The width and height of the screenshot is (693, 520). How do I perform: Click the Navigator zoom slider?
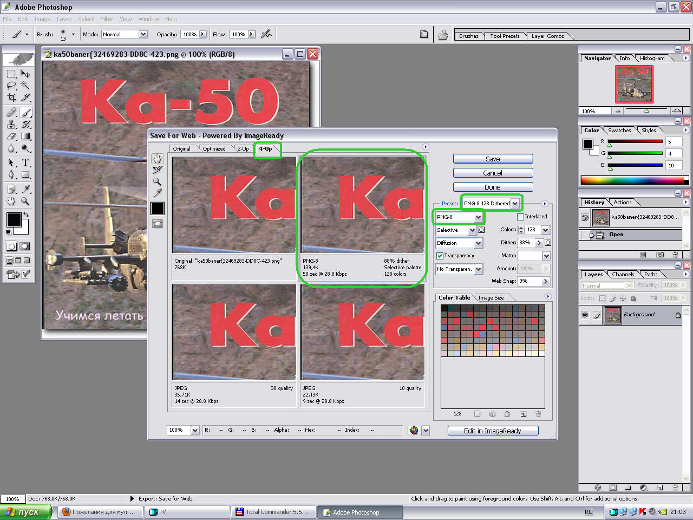[x=646, y=111]
